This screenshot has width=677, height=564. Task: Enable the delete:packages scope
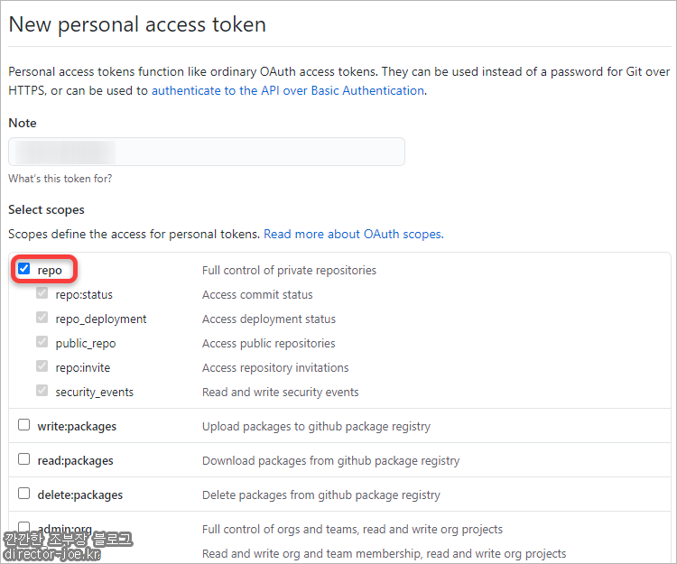23,494
